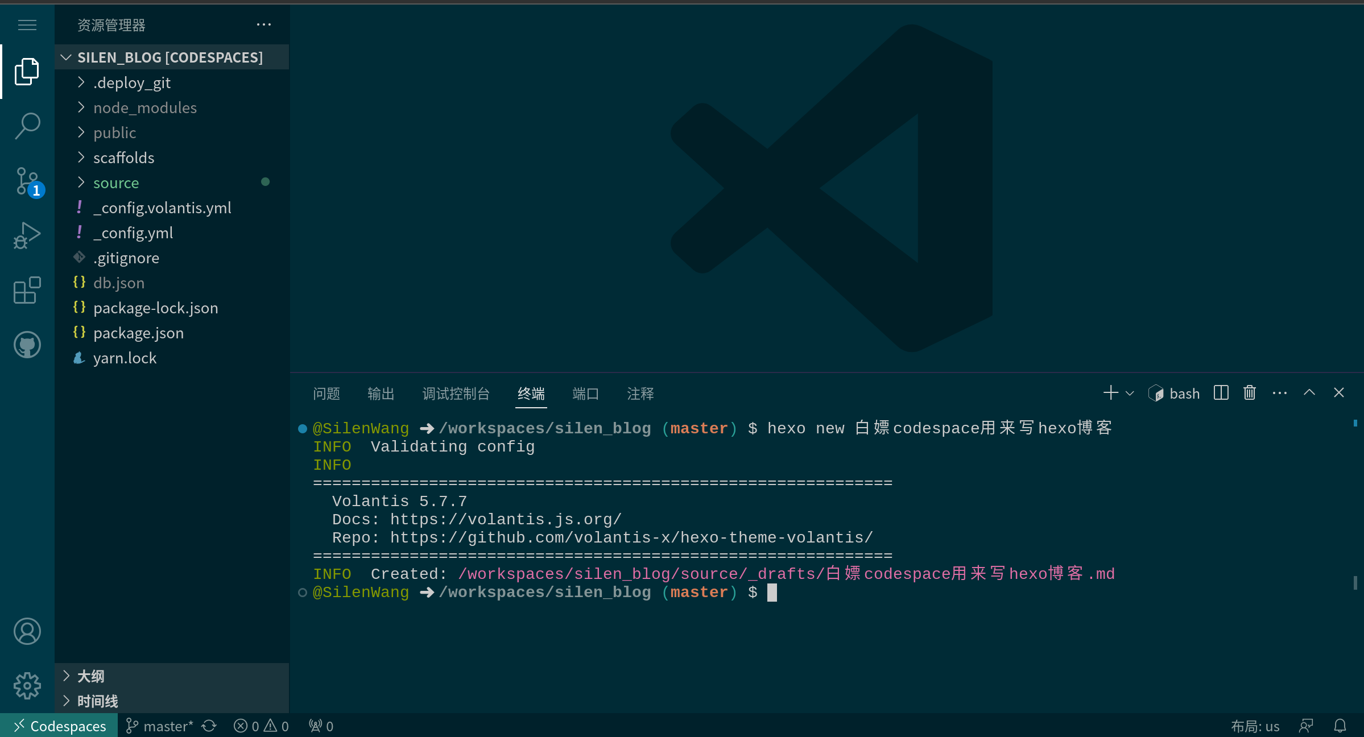This screenshot has height=737, width=1364.
Task: Split the terminal with split icon
Action: coord(1221,393)
